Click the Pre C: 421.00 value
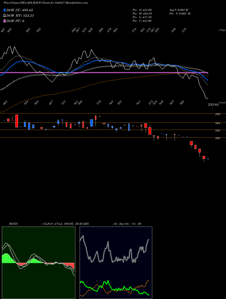This screenshot has height=299, width=226. pos(142,21)
